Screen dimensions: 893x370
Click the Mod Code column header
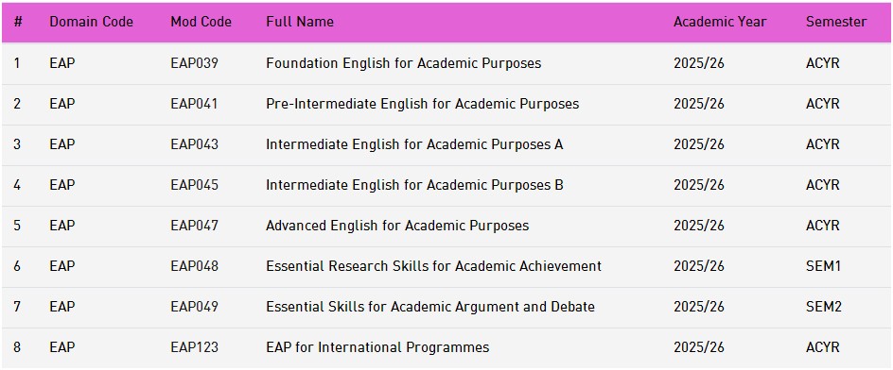click(x=201, y=22)
